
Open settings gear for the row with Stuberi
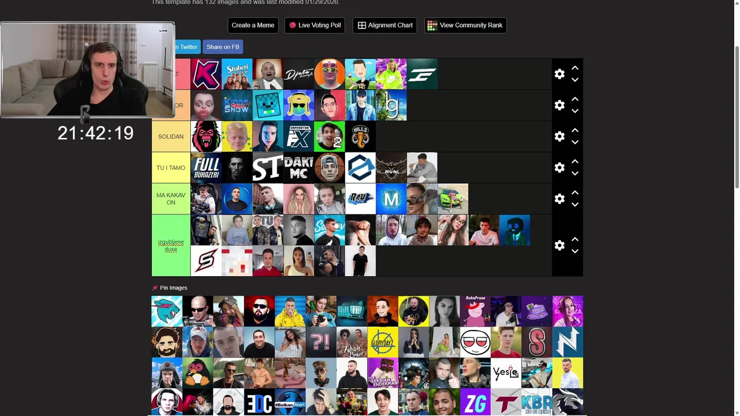point(559,74)
